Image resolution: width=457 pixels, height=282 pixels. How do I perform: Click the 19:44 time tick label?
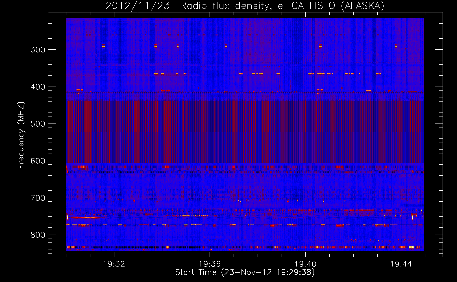point(401,264)
